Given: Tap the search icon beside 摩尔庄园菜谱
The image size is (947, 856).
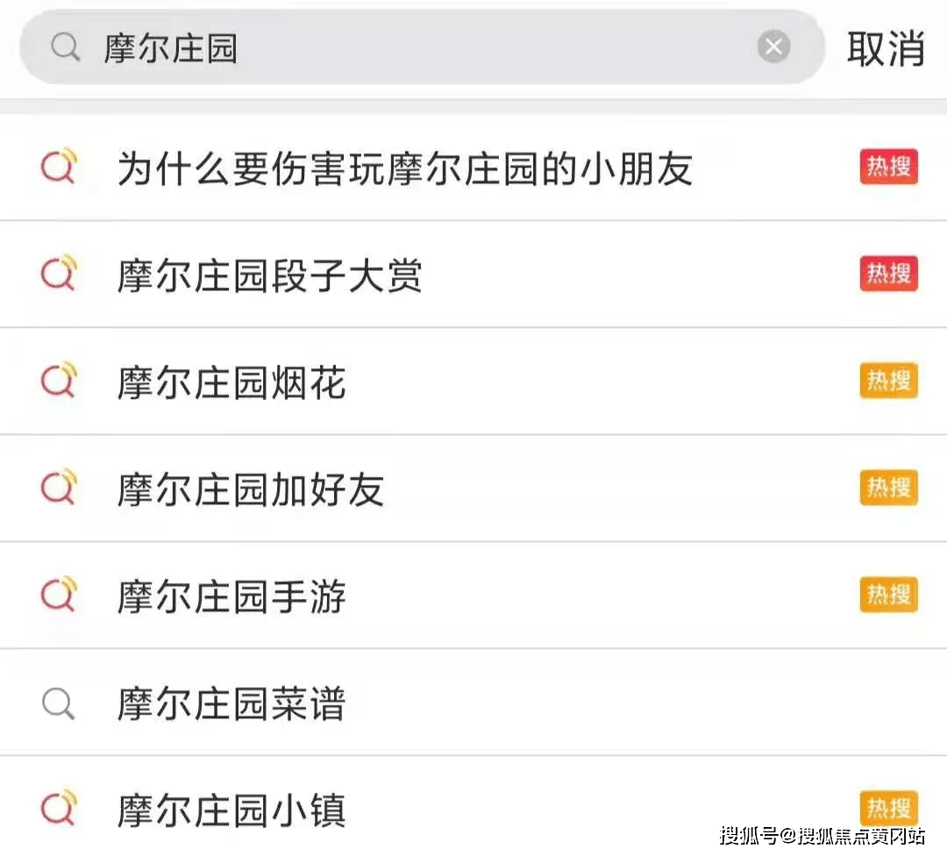Looking at the screenshot, I should coord(59,703).
